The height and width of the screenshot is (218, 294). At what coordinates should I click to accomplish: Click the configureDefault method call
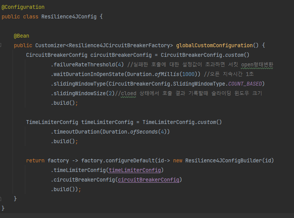[x=130, y=160]
